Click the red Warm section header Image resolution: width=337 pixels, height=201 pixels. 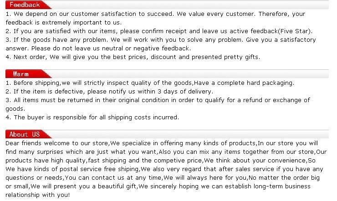[x=27, y=74]
